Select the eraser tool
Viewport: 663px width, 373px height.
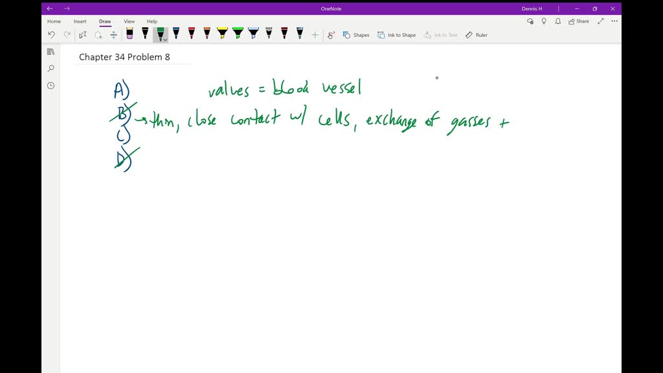tap(129, 34)
